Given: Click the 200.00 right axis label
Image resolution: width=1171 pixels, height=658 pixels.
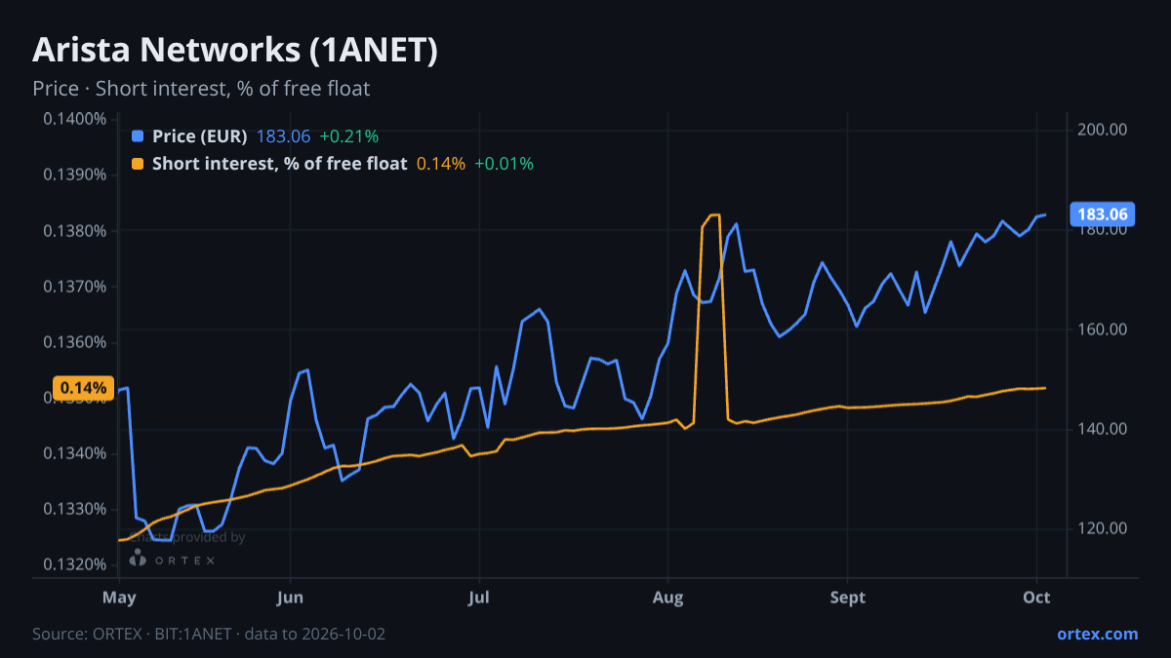Looking at the screenshot, I should tap(1103, 130).
